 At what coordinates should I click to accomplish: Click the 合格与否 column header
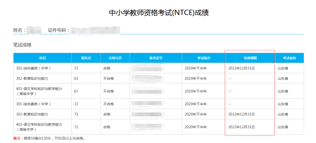(x=115, y=58)
